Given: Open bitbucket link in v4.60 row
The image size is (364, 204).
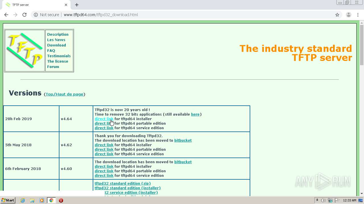Looking at the screenshot, I should coord(183,162).
